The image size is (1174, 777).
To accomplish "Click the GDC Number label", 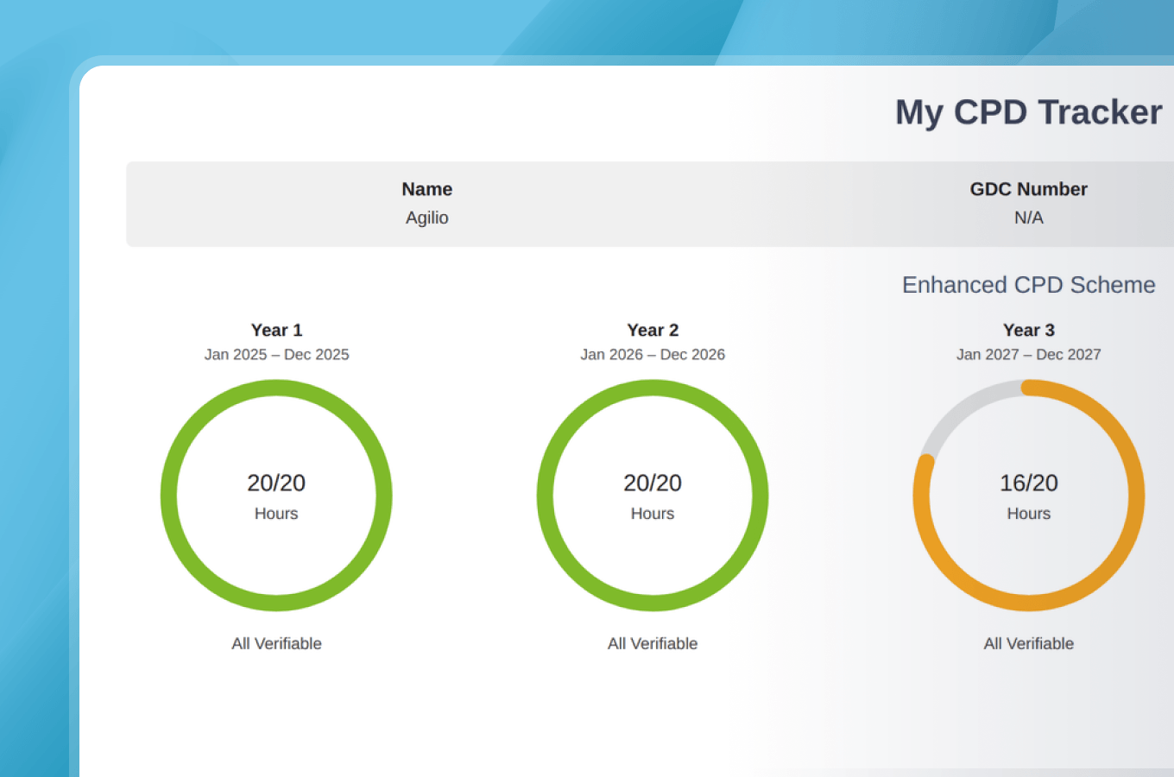I will tap(1029, 189).
